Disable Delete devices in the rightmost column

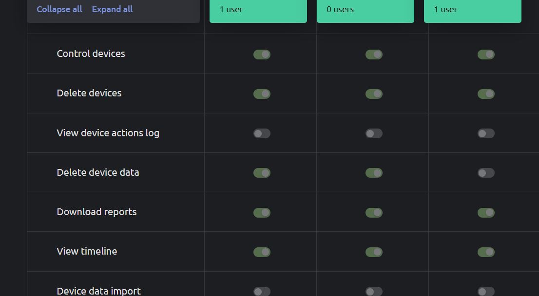point(486,94)
